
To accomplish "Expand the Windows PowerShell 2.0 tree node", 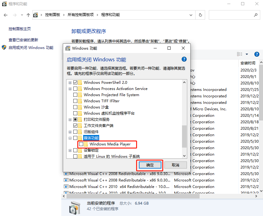I will 70,83.
